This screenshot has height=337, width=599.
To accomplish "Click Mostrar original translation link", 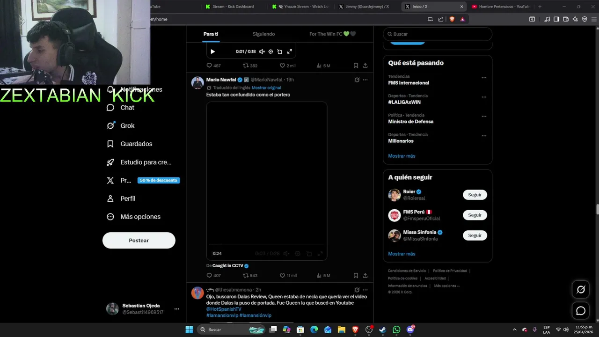I will (266, 88).
